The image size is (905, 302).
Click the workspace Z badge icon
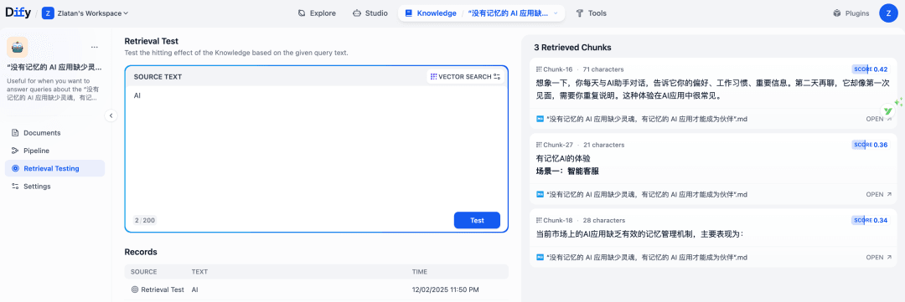(48, 13)
